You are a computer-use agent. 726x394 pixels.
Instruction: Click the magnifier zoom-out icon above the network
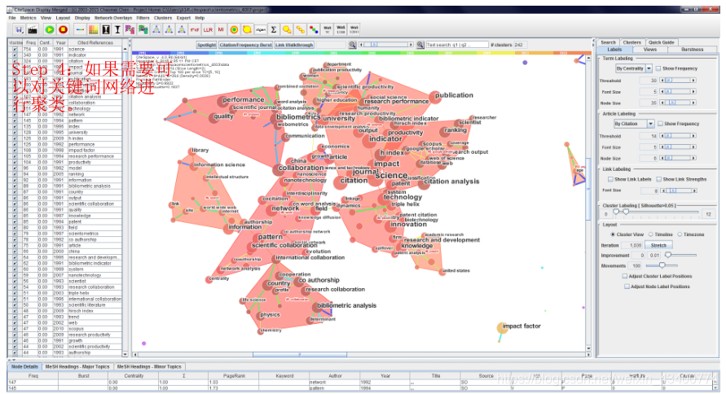(x=352, y=45)
